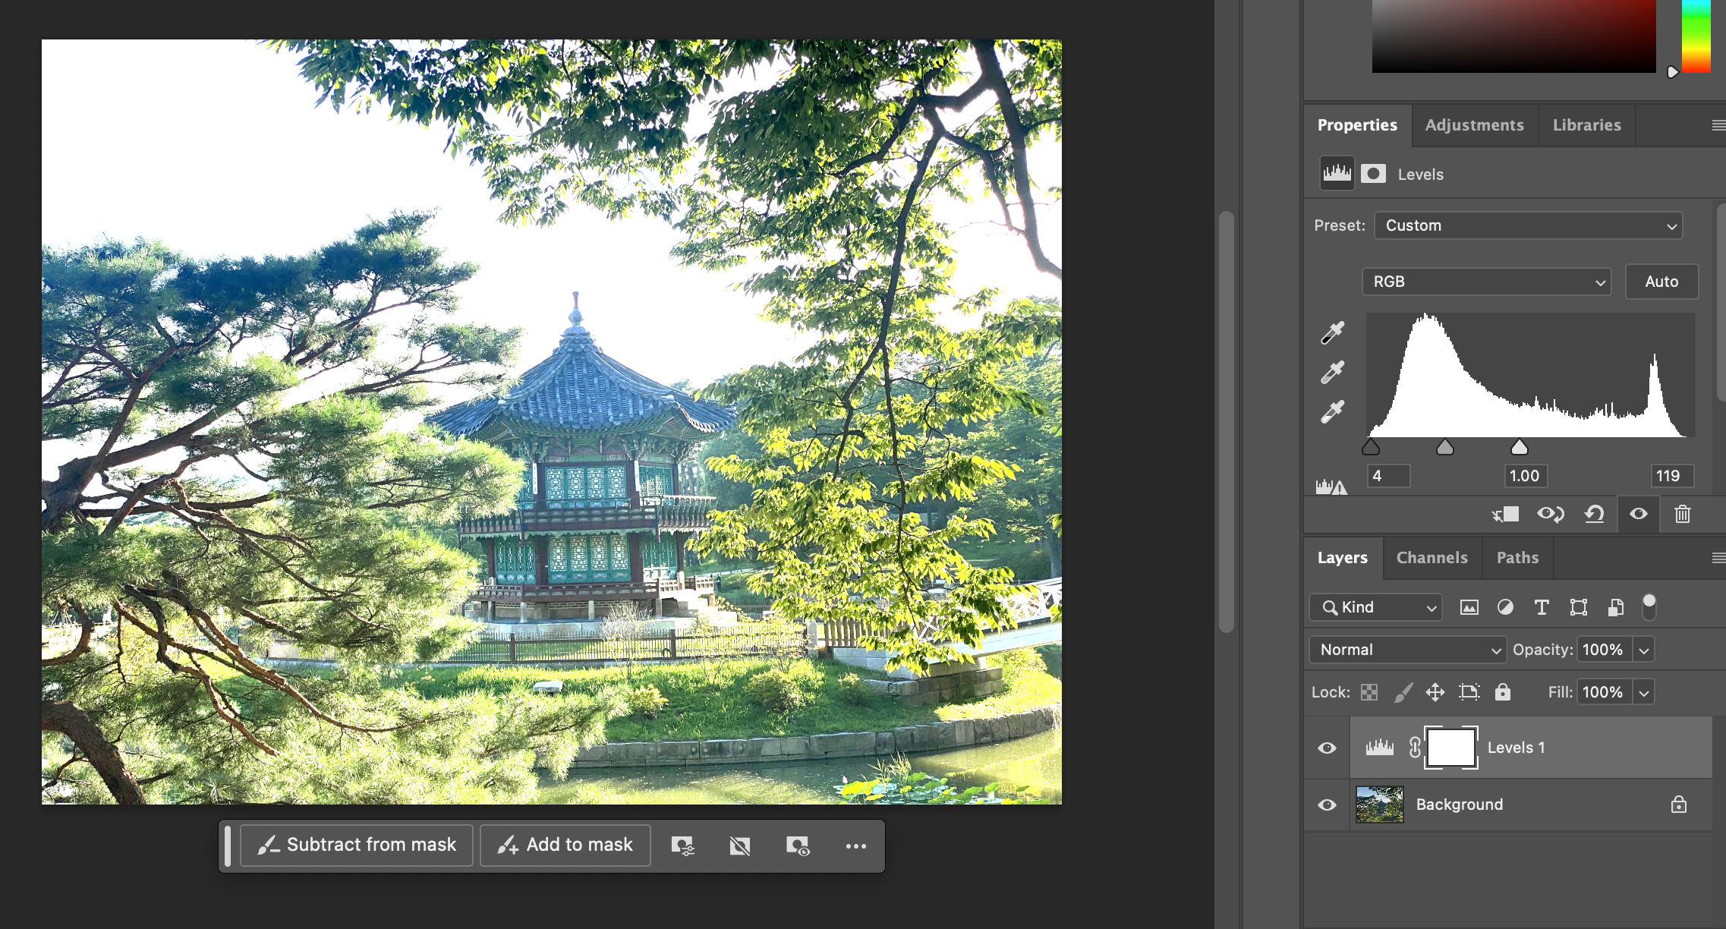This screenshot has height=929, width=1726.
Task: Click the midtone gamma slider handle
Action: click(x=1445, y=448)
